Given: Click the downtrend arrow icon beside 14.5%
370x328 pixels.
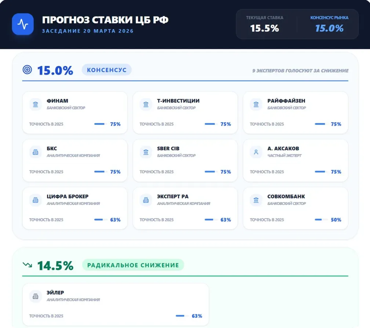Looking at the screenshot, I should point(27,265).
